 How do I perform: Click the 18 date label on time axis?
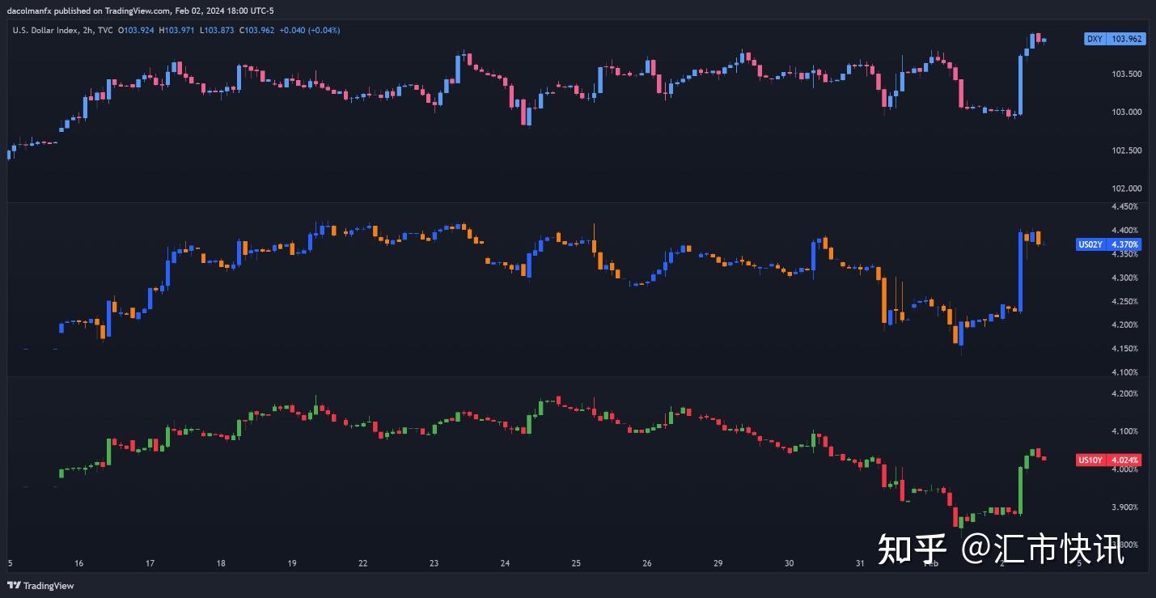[221, 563]
